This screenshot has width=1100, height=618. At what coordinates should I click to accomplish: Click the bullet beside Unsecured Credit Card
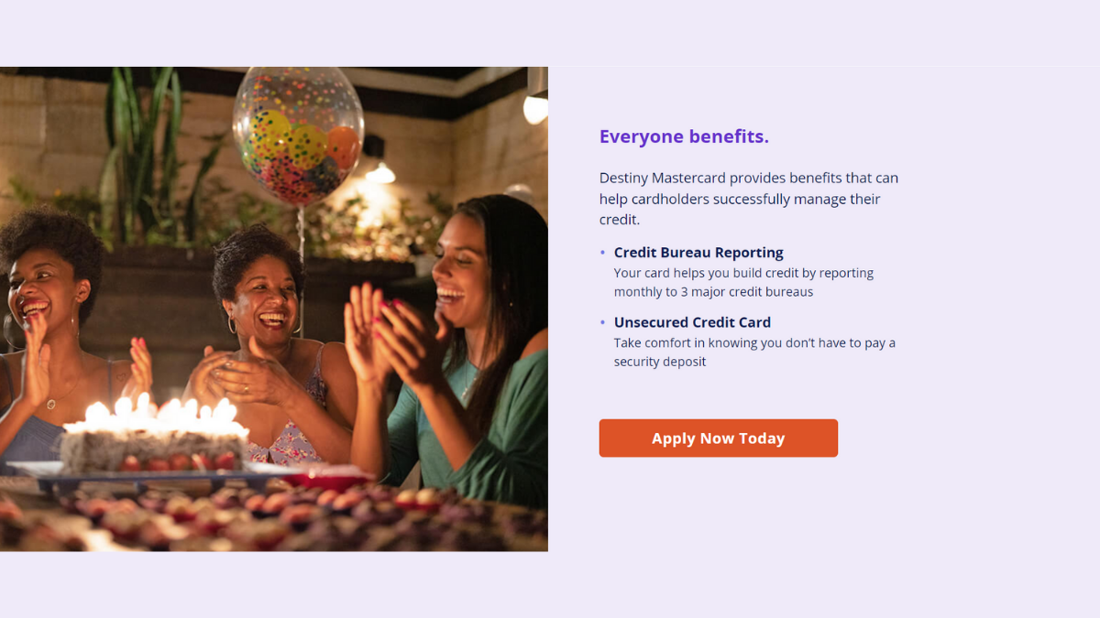click(x=602, y=322)
